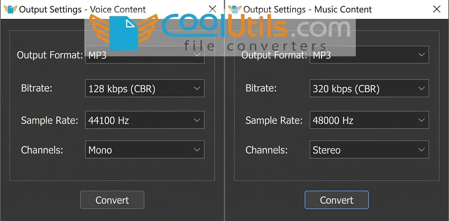Close the Music Content settings dialog
The image size is (449, 221).
tap(437, 9)
